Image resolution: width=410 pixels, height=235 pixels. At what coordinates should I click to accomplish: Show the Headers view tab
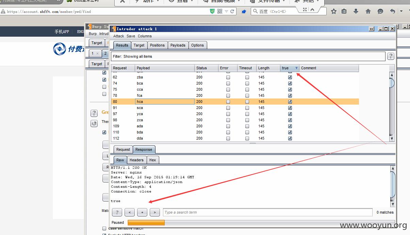click(136, 160)
